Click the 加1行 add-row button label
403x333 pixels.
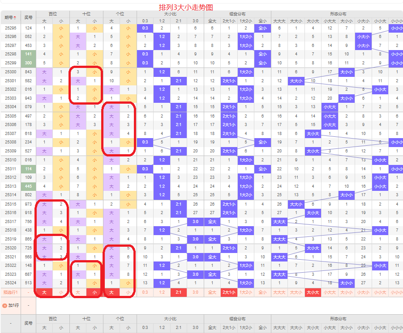point(13,306)
